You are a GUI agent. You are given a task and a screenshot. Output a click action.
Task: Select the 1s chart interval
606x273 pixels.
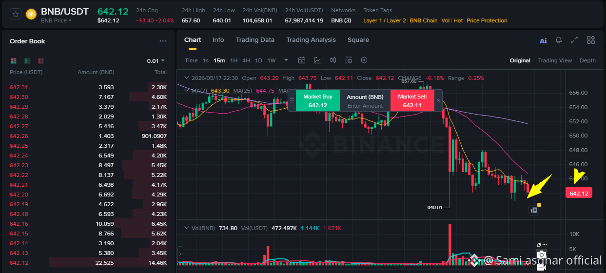pyautogui.click(x=206, y=60)
